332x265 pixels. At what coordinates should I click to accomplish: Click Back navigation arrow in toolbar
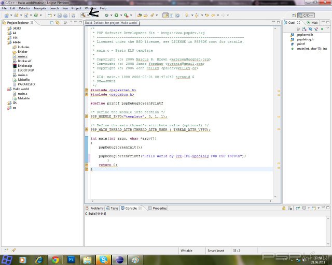[212, 16]
